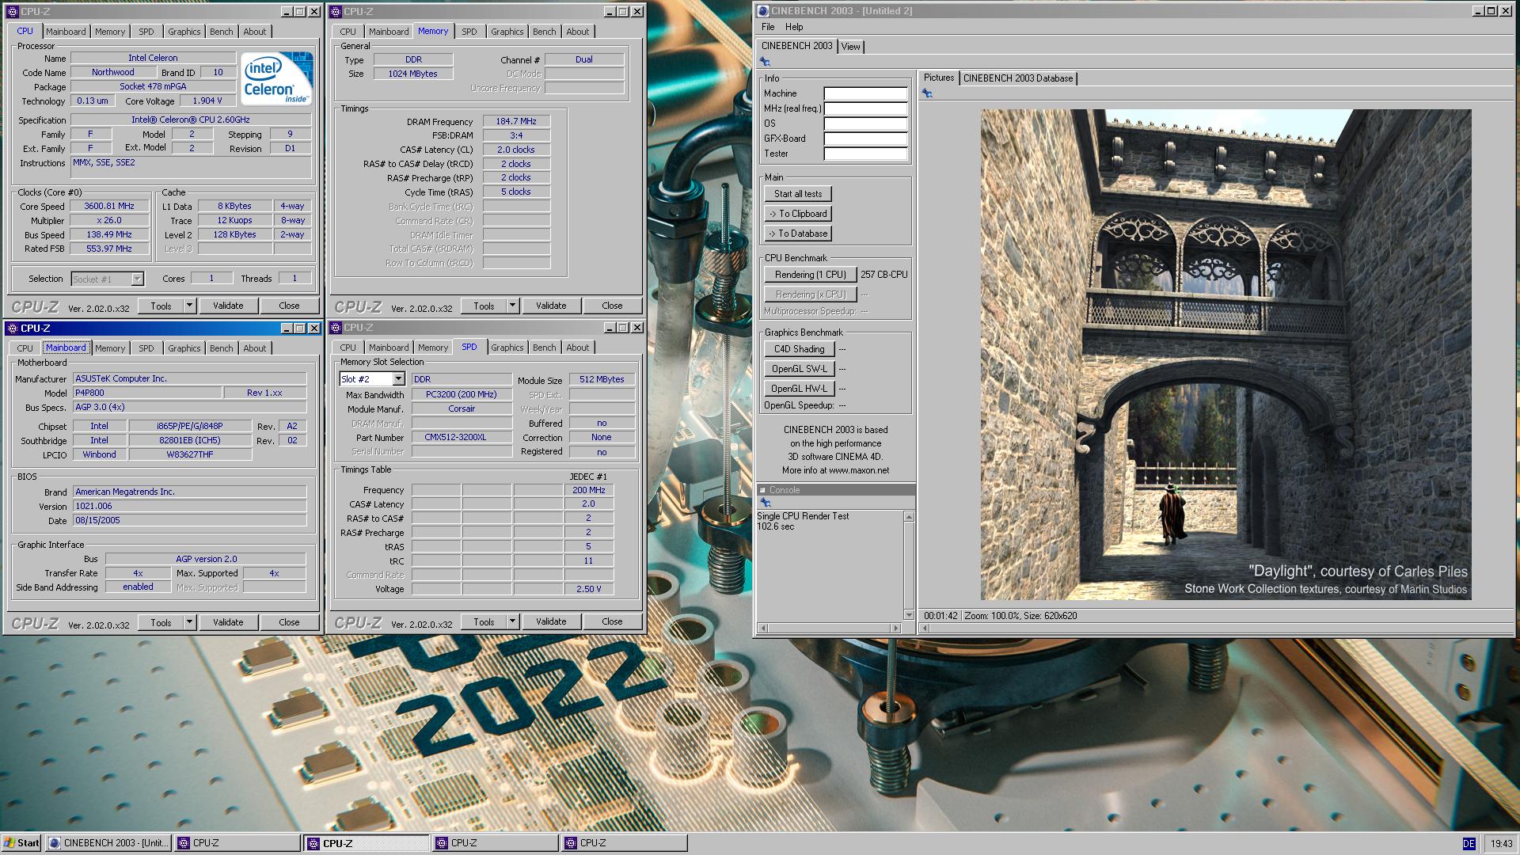Image resolution: width=1520 pixels, height=855 pixels.
Task: Click the www.maxon.net info text
Action: (x=859, y=470)
